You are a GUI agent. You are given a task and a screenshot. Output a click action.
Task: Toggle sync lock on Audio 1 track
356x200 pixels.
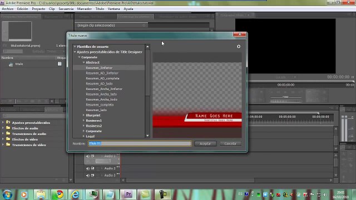(x=93, y=156)
